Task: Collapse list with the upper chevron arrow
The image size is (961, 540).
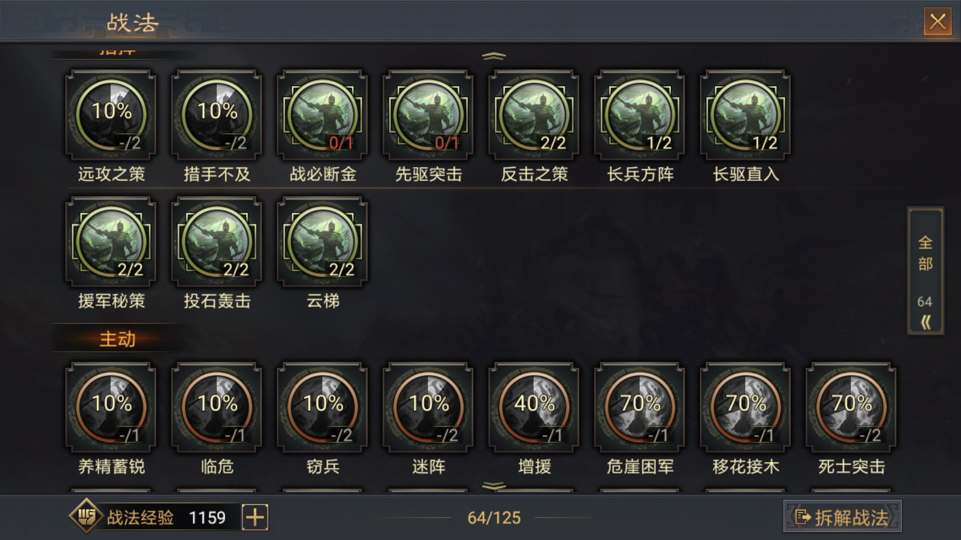Action: coord(494,56)
